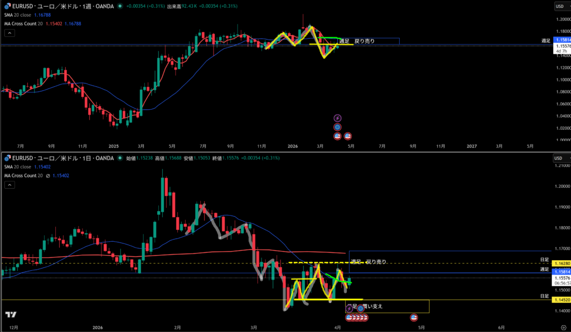Select the 週足 戻り売り rectangle label in daily chart
This screenshot has height=332, width=571.
pyautogui.click(x=370, y=261)
